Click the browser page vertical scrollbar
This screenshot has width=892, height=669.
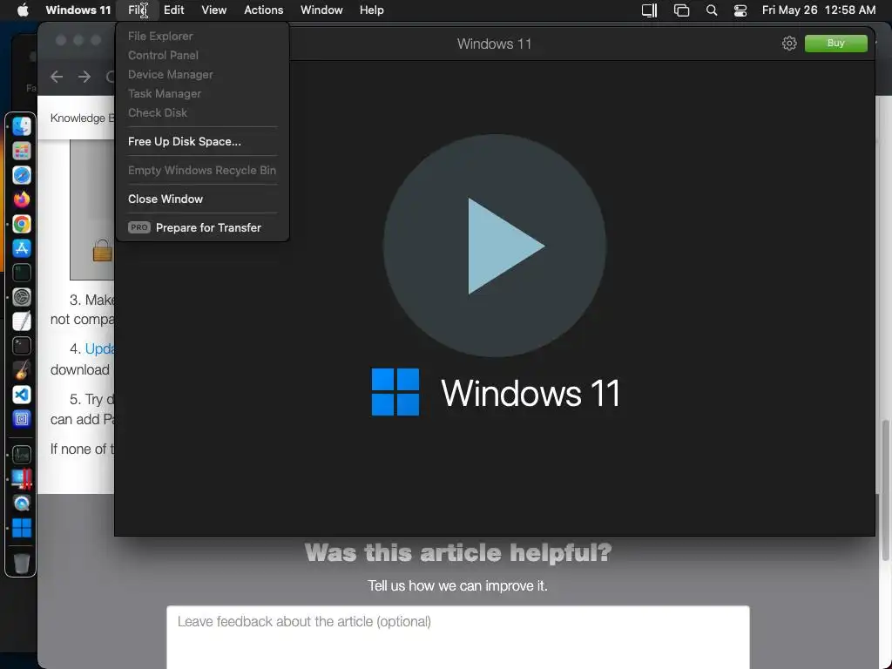(x=885, y=490)
